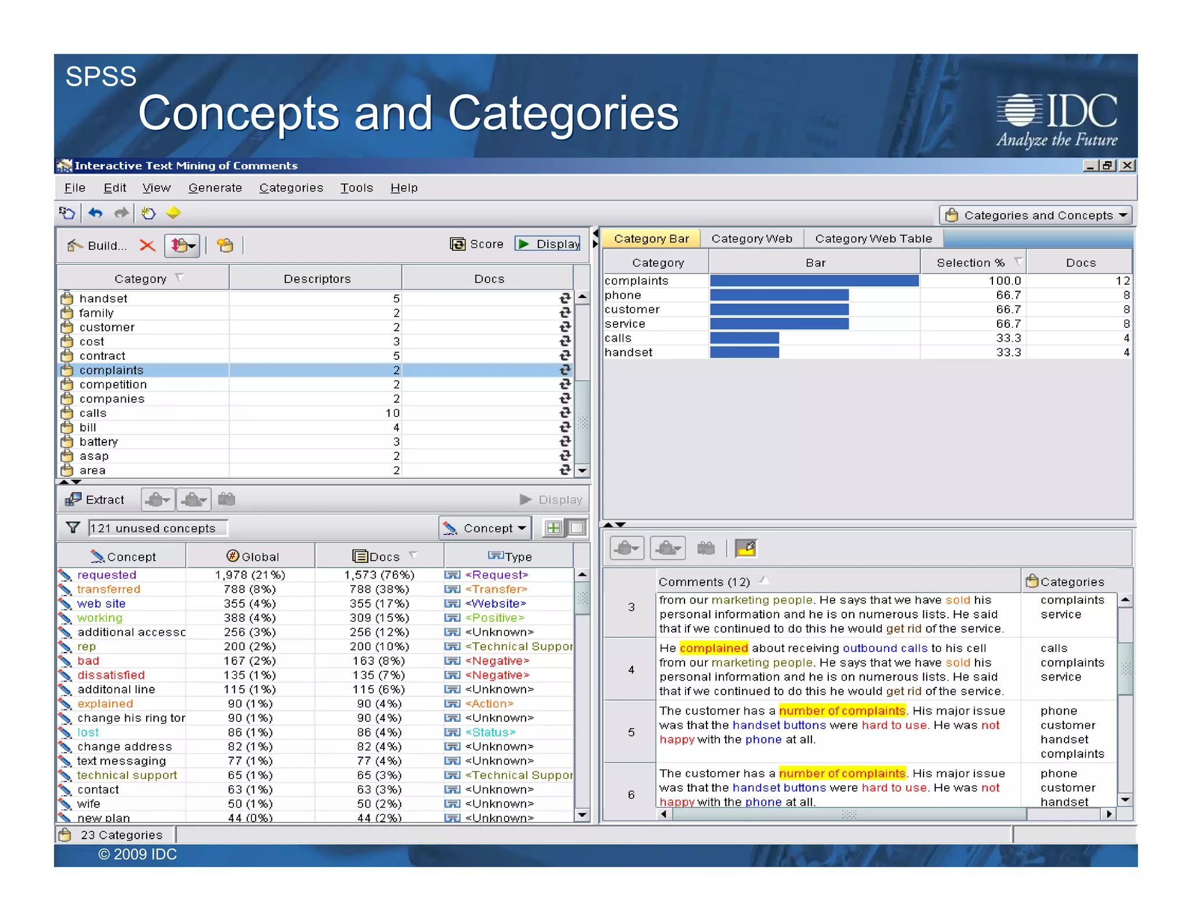Click the sort arrow beside the Category column header
1192x921 pixels.
pyautogui.click(x=180, y=278)
